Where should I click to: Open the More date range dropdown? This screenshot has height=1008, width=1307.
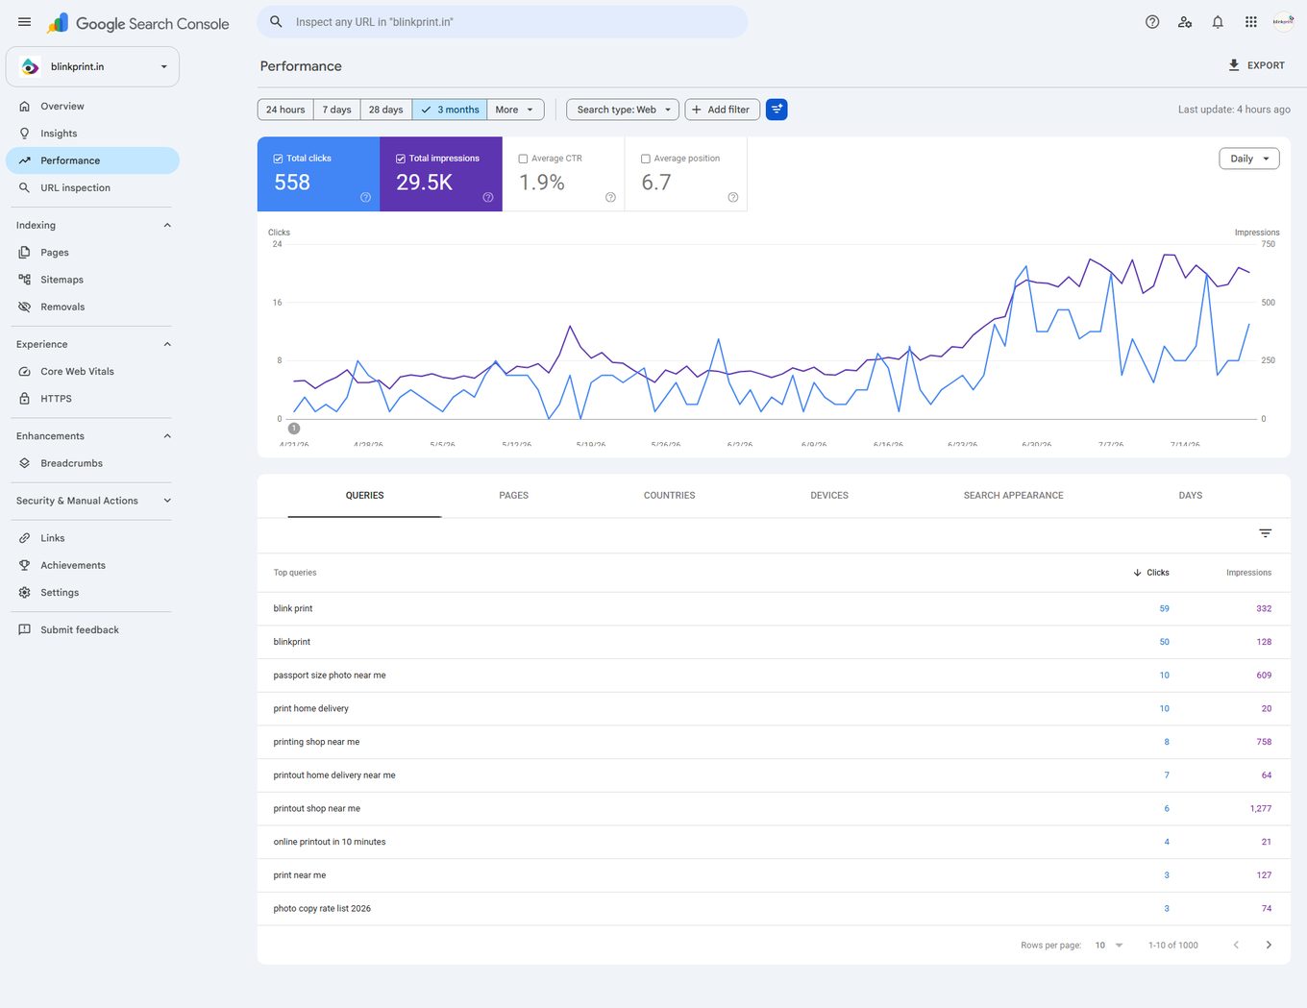tap(515, 110)
